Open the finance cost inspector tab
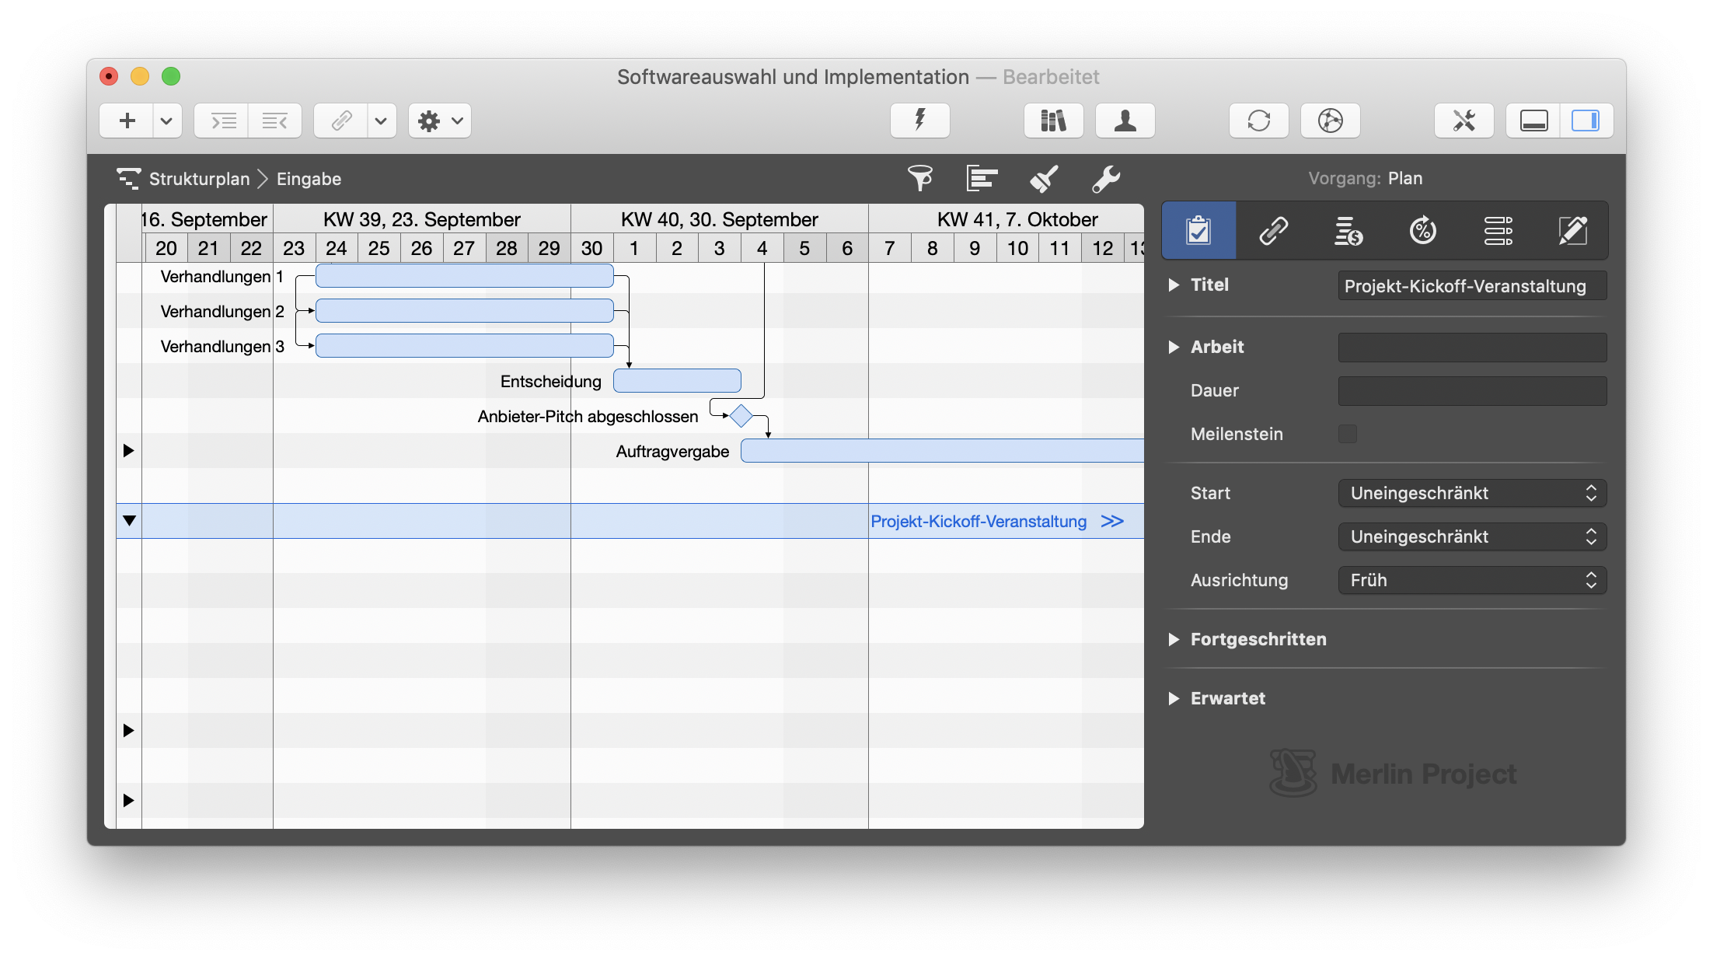The height and width of the screenshot is (961, 1713). [x=1348, y=230]
